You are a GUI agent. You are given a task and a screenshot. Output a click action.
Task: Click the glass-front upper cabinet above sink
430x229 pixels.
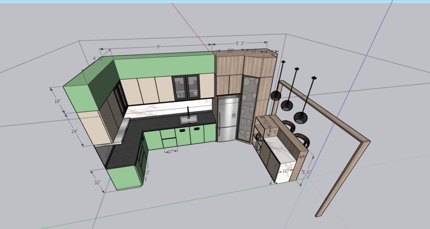(186, 87)
